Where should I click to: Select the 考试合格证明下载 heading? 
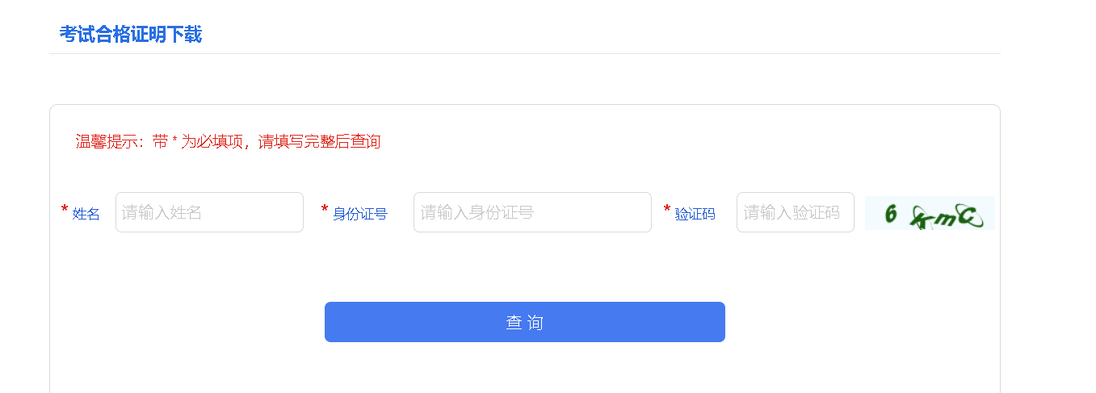130,34
